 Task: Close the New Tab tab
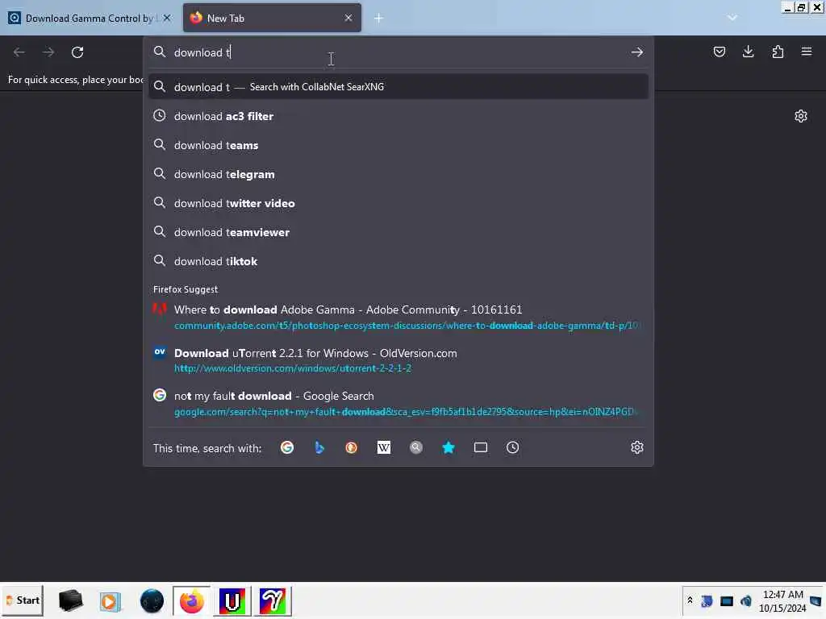pos(348,18)
